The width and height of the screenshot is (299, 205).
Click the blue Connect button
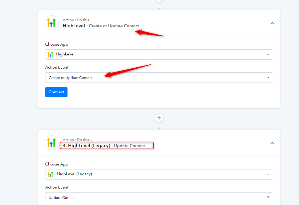(56, 92)
